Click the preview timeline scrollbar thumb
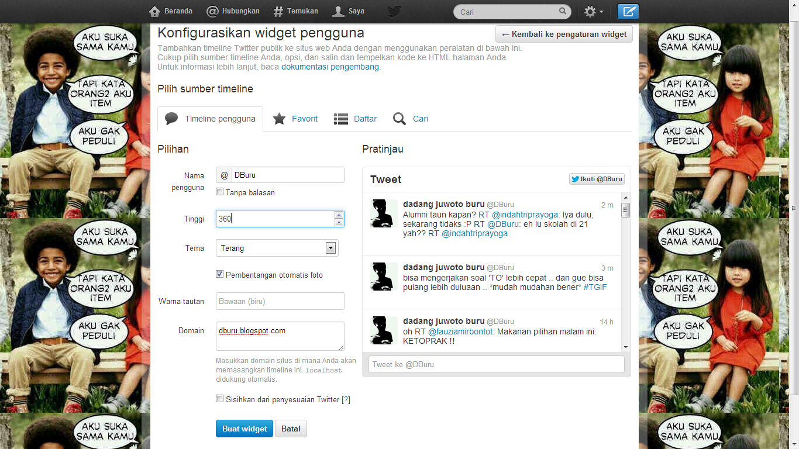The height and width of the screenshot is (449, 799). coord(626,210)
